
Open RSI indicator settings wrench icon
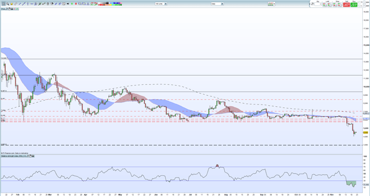[28, 156]
